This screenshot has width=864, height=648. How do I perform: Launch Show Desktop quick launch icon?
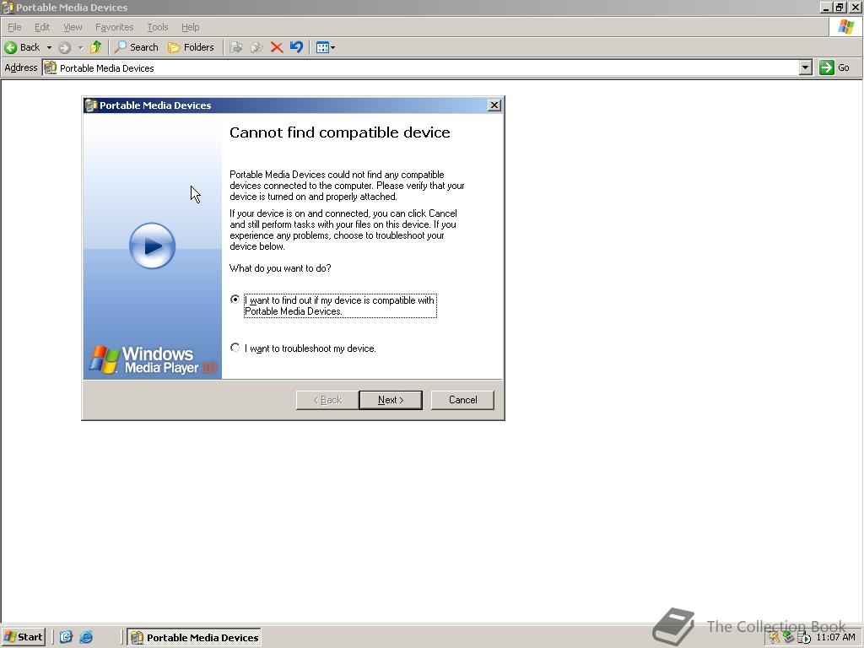tap(66, 637)
